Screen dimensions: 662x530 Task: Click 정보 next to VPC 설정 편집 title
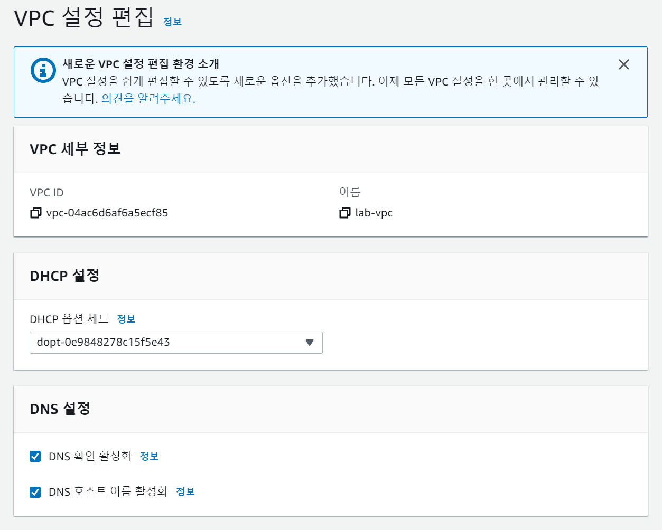tap(172, 22)
